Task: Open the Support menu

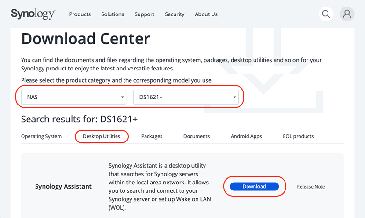Action: pos(144,14)
